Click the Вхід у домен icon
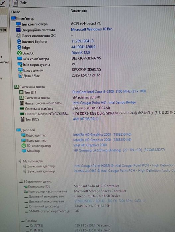This screenshot has width=175, height=232. tap(20, 70)
